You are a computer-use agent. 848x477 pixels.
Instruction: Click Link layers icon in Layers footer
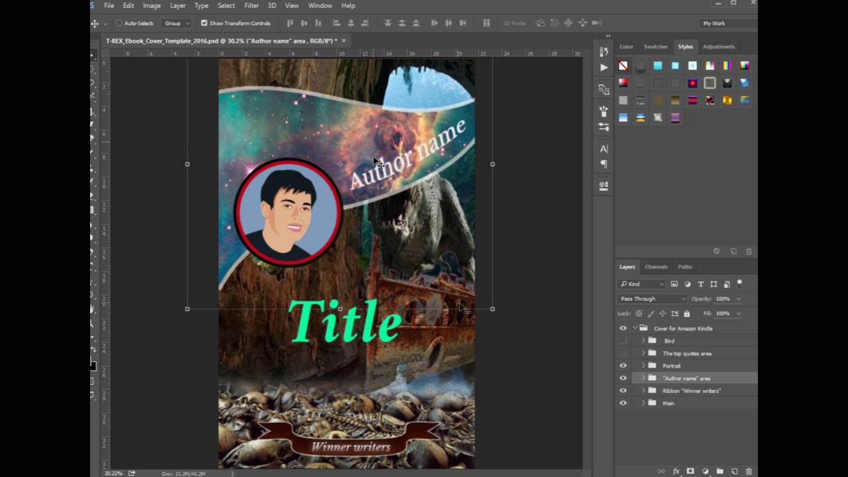(662, 472)
